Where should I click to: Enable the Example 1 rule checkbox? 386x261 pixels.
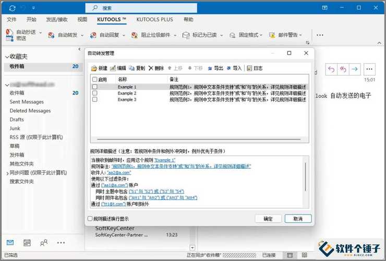click(94, 87)
